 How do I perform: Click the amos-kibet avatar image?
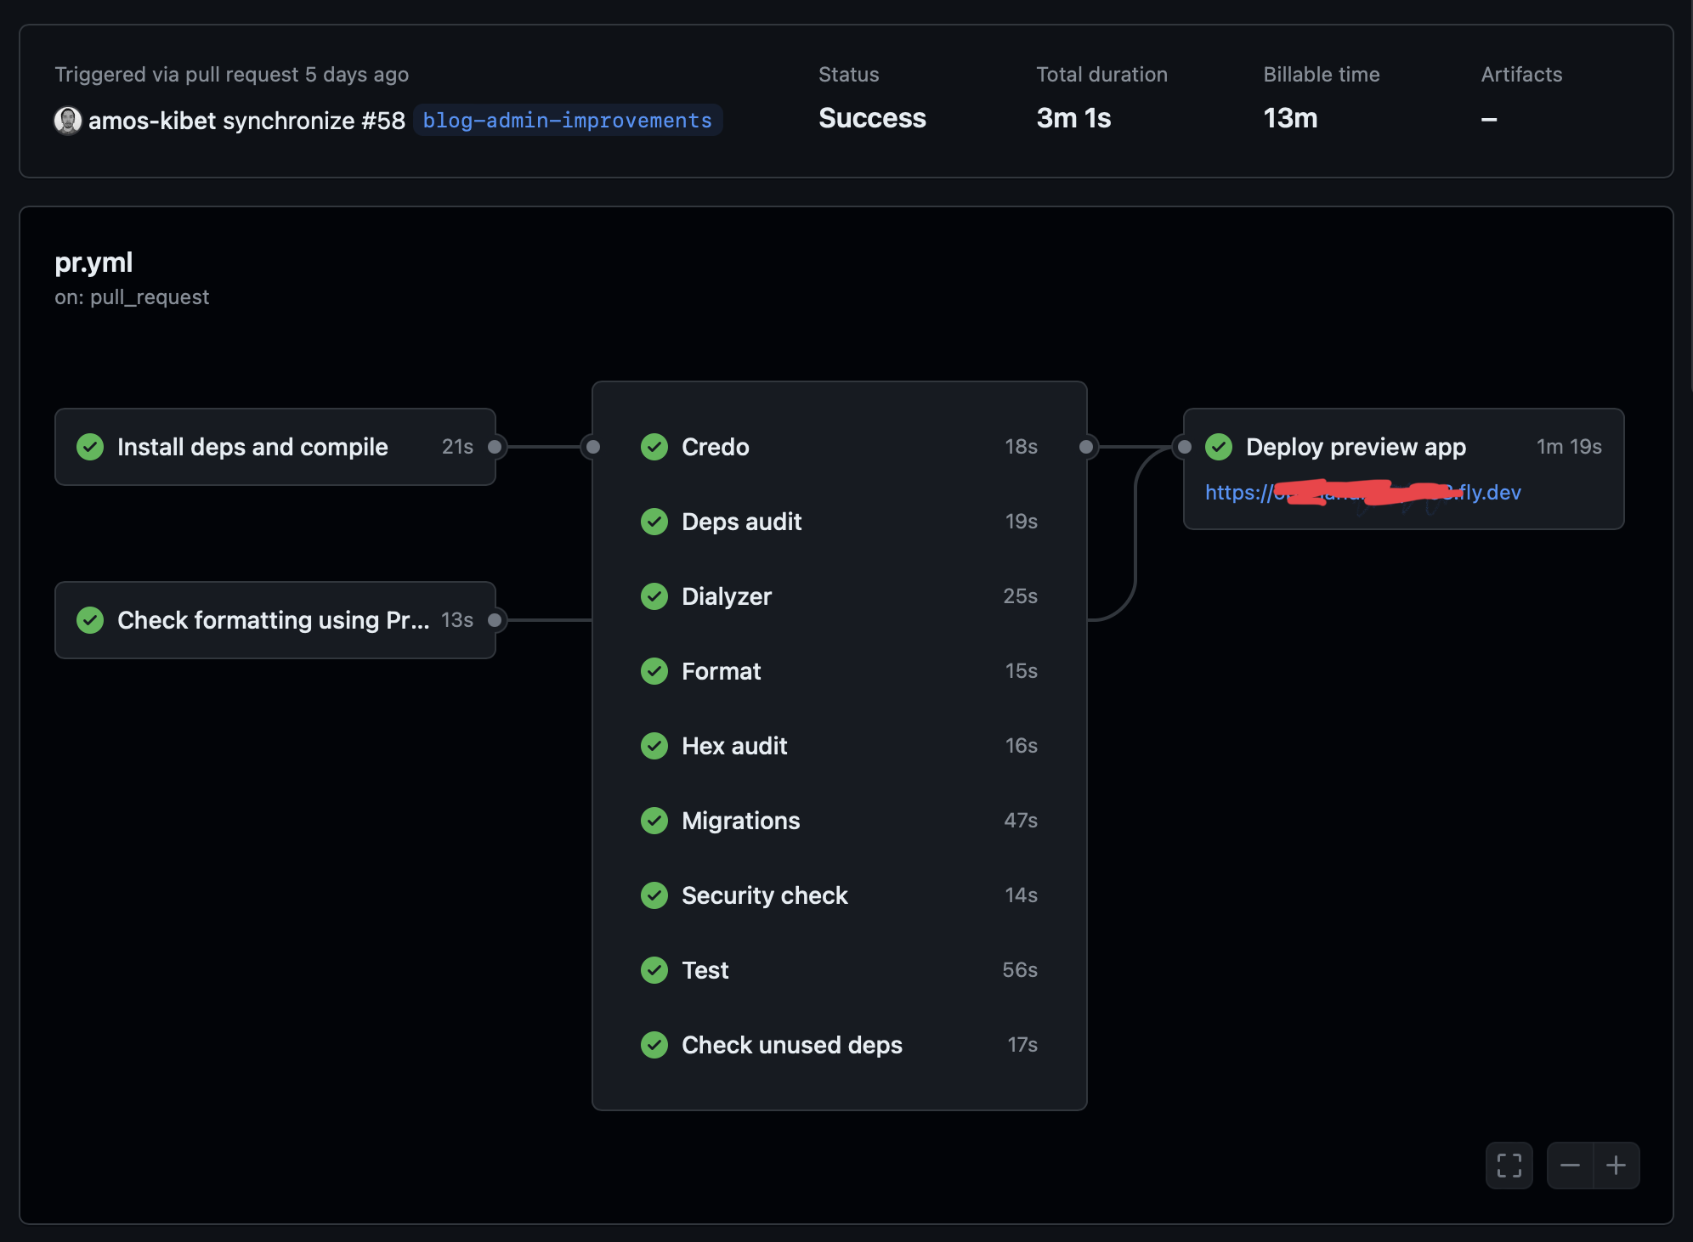[68, 121]
